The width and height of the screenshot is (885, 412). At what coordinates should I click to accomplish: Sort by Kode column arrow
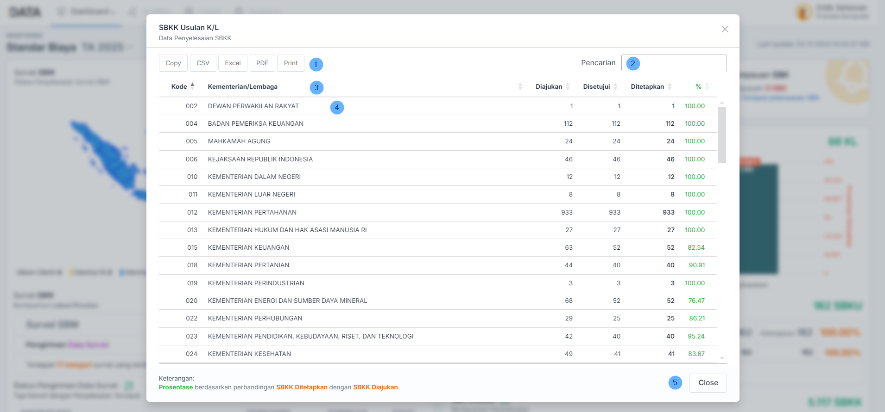pyautogui.click(x=192, y=86)
